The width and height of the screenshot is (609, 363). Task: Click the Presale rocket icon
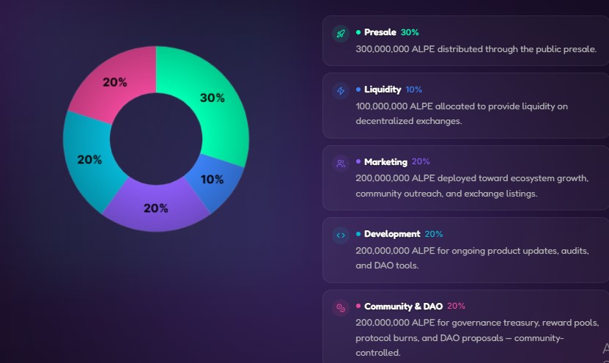[x=340, y=33]
